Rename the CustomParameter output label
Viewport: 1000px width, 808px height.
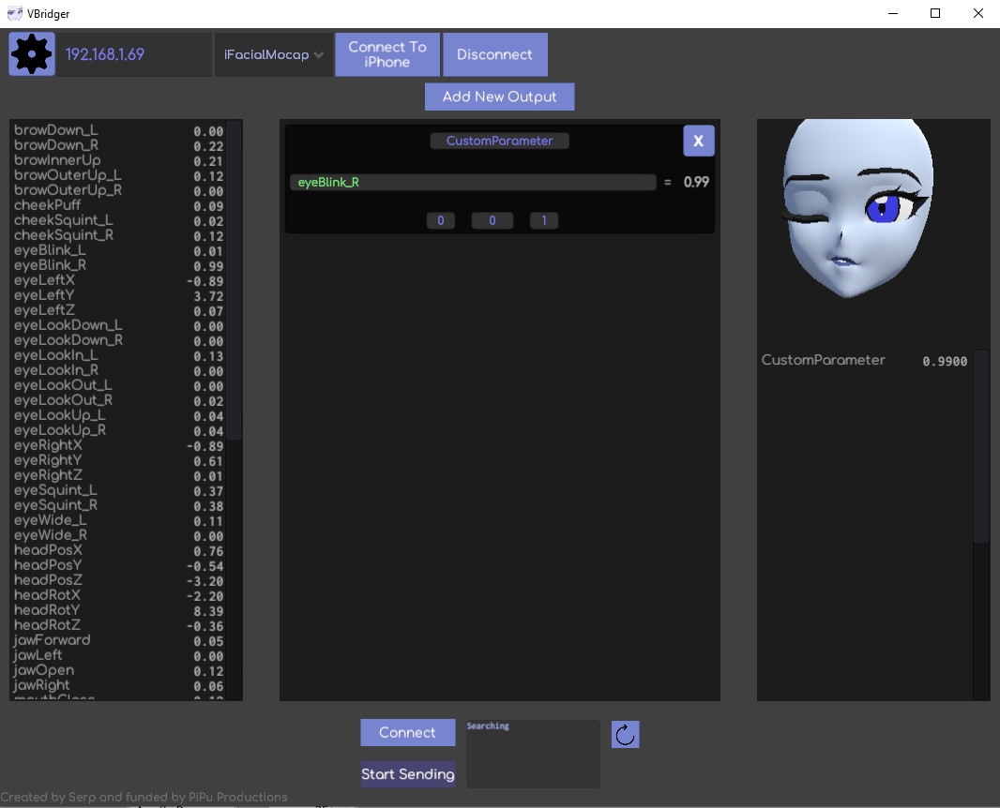pyautogui.click(x=499, y=140)
